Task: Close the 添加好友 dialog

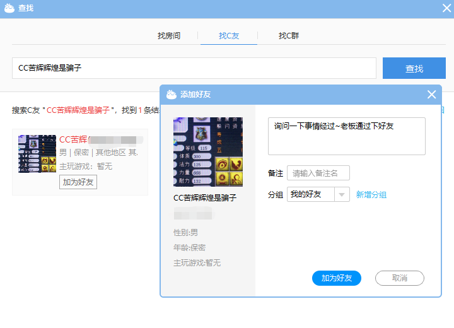Action: point(431,95)
